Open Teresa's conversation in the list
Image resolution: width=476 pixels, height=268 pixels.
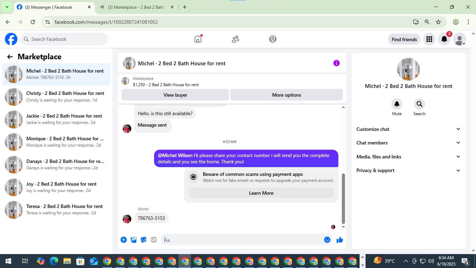click(x=56, y=210)
